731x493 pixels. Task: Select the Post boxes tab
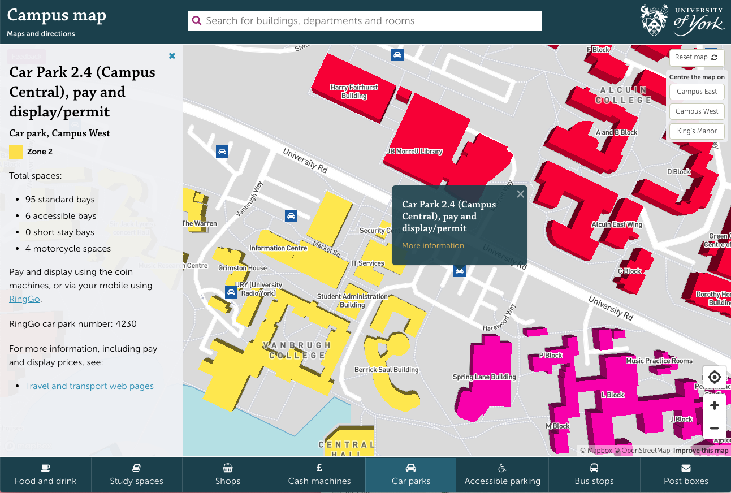(x=686, y=475)
